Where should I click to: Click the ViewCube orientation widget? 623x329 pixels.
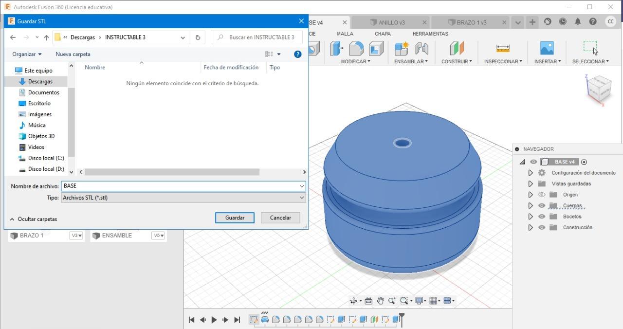(598, 89)
